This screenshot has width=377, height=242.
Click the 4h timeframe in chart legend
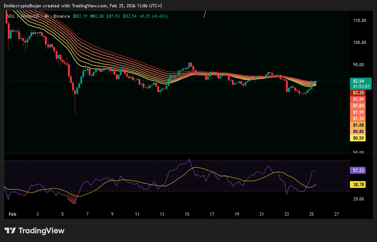pyautogui.click(x=46, y=16)
